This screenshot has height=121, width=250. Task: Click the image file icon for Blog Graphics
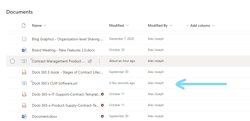[x=24, y=39]
